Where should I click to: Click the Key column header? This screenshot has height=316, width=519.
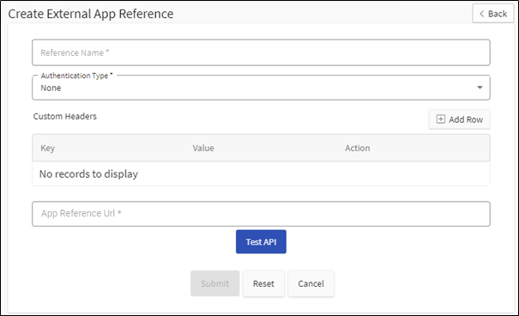tap(48, 148)
